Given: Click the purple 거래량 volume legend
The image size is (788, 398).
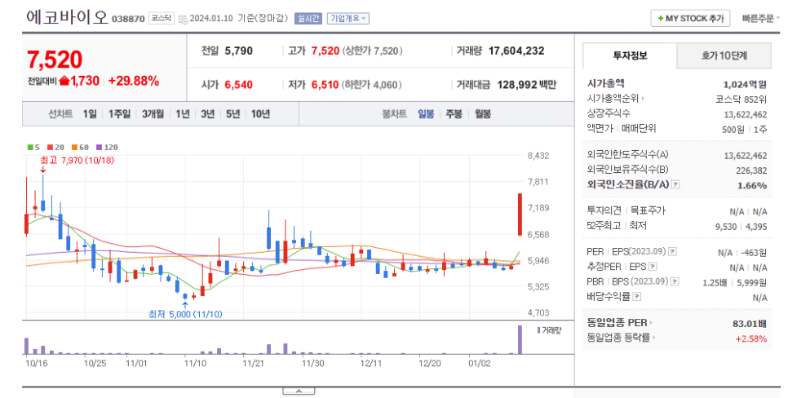Looking at the screenshot, I should point(549,330).
